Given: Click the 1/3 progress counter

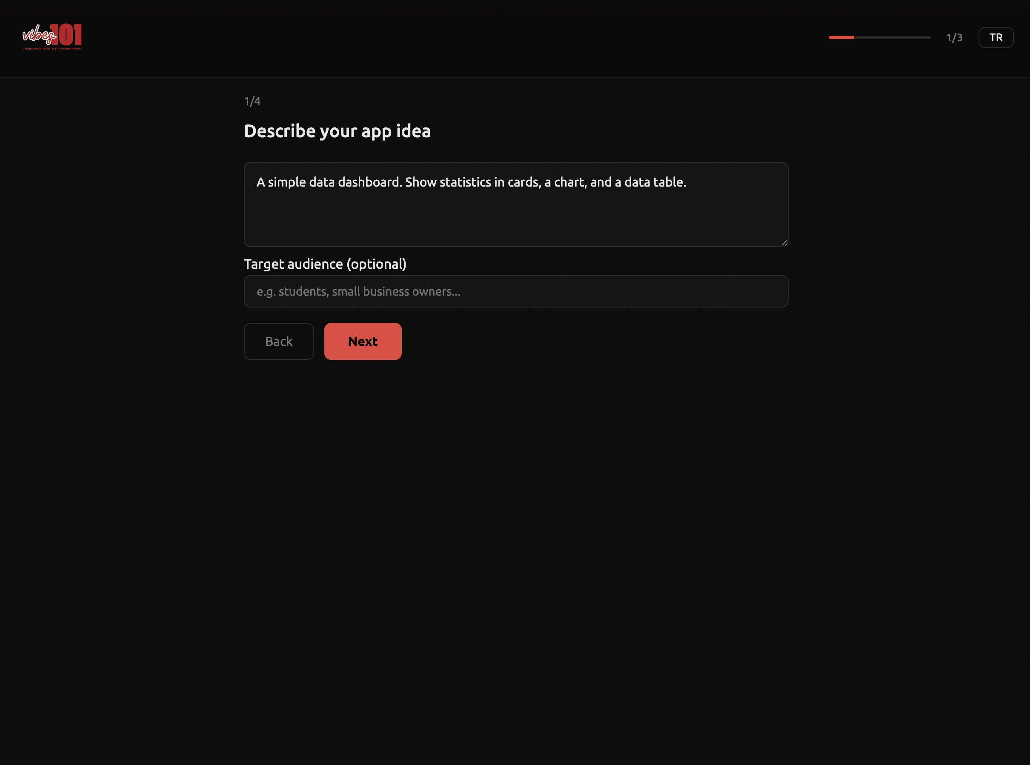Looking at the screenshot, I should click(x=954, y=37).
